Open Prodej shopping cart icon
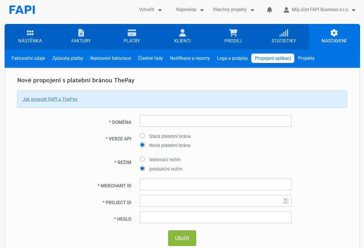Image resolution: width=364 pixels, height=248 pixels. (x=233, y=33)
